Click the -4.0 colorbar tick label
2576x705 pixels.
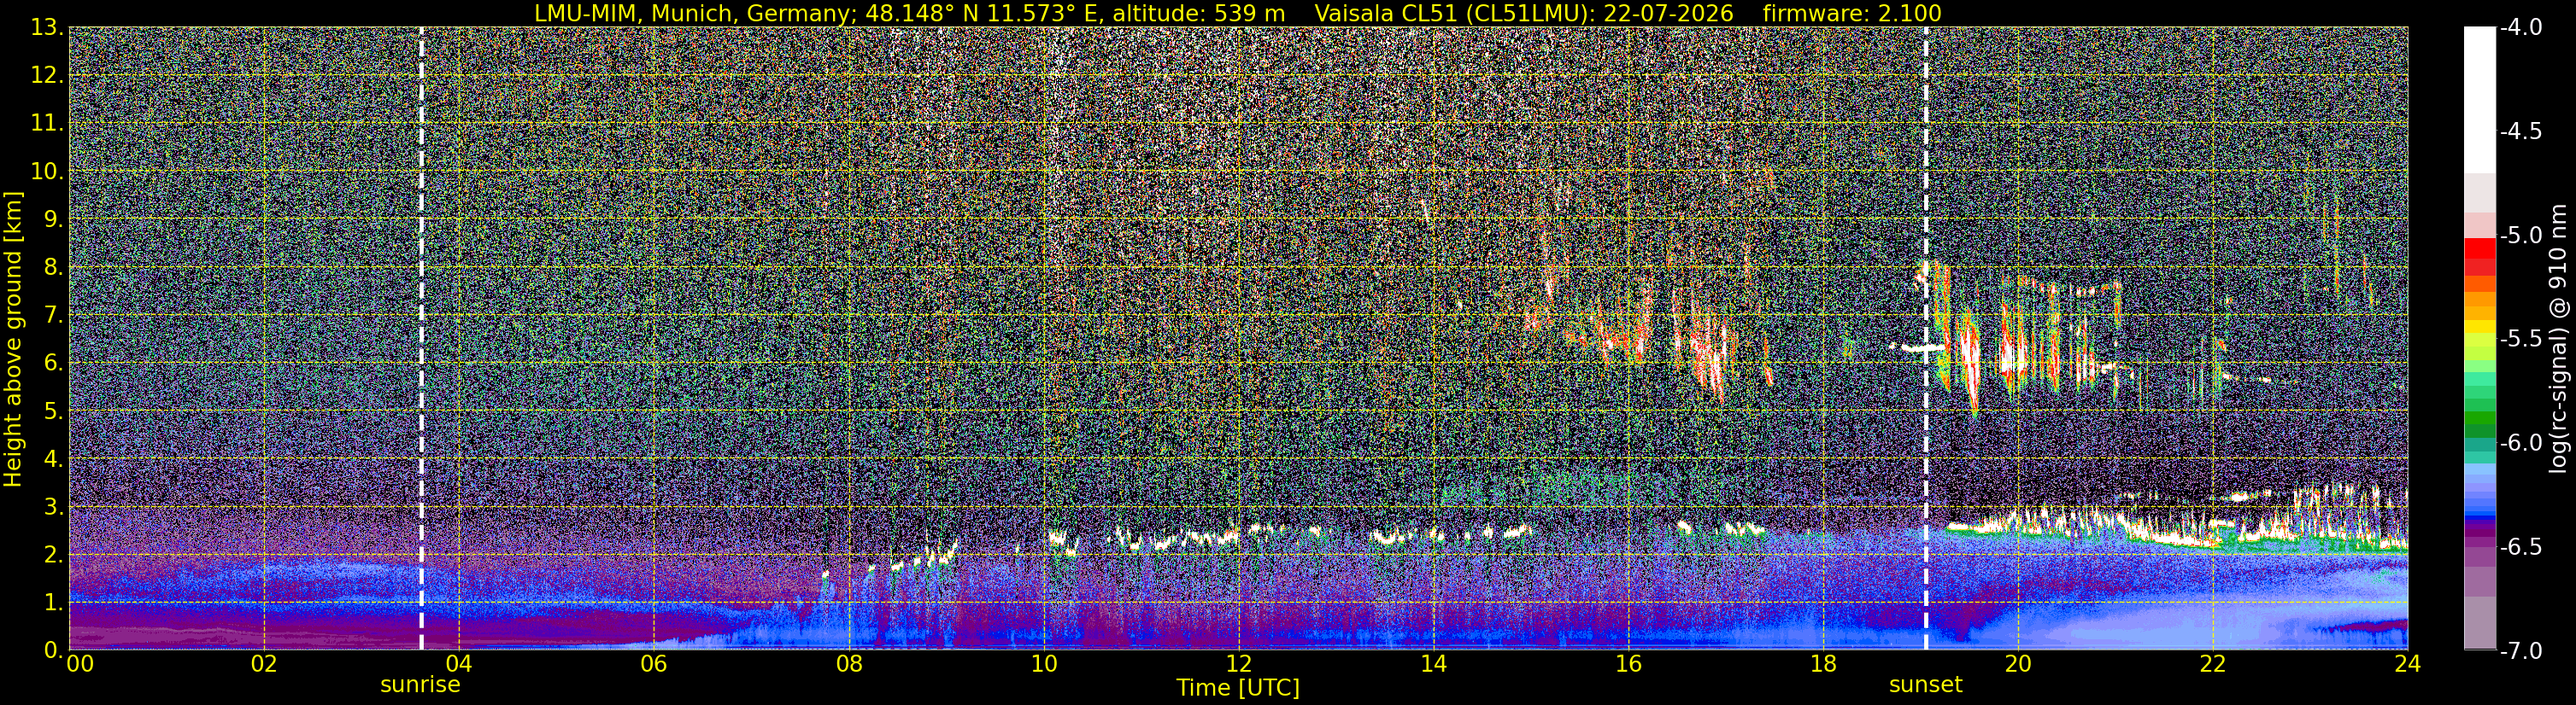pyautogui.click(x=2520, y=27)
